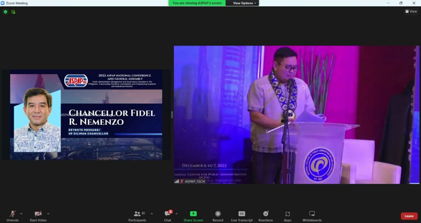Open the Apps panel
Viewport: 421px width, 223px height.
pos(287,216)
